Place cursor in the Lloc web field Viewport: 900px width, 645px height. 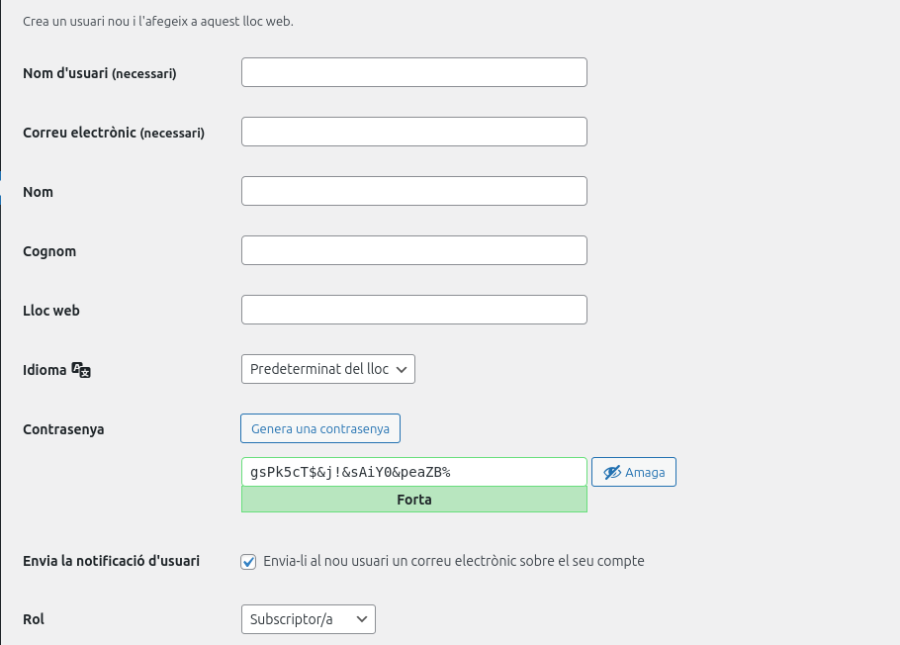click(x=414, y=310)
